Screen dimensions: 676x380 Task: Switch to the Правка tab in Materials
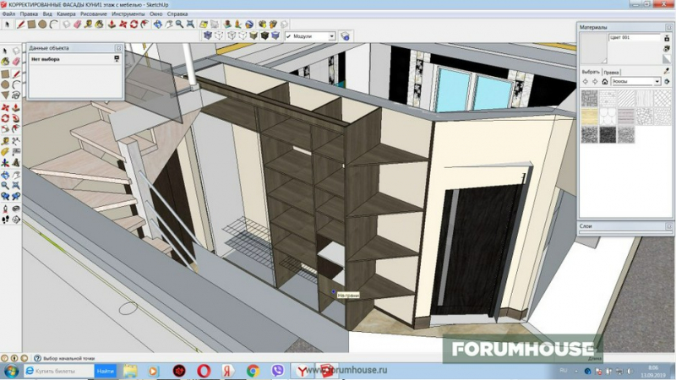point(612,72)
